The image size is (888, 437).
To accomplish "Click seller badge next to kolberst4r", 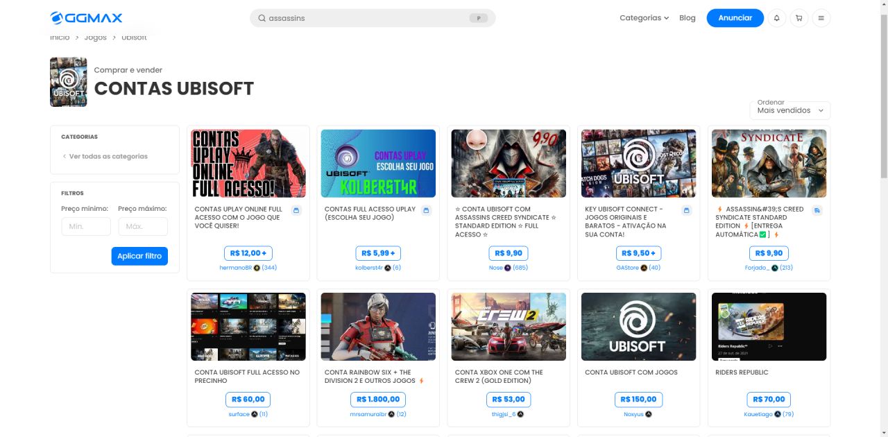I will (x=388, y=268).
